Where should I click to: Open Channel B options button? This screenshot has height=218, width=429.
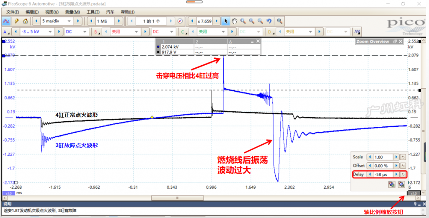coord(96,32)
